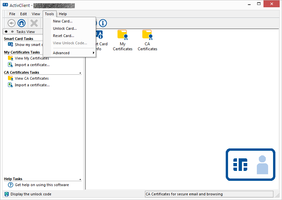The height and width of the screenshot is (200, 282).
Task: Click status text about CA Certificates
Action: coord(184,194)
